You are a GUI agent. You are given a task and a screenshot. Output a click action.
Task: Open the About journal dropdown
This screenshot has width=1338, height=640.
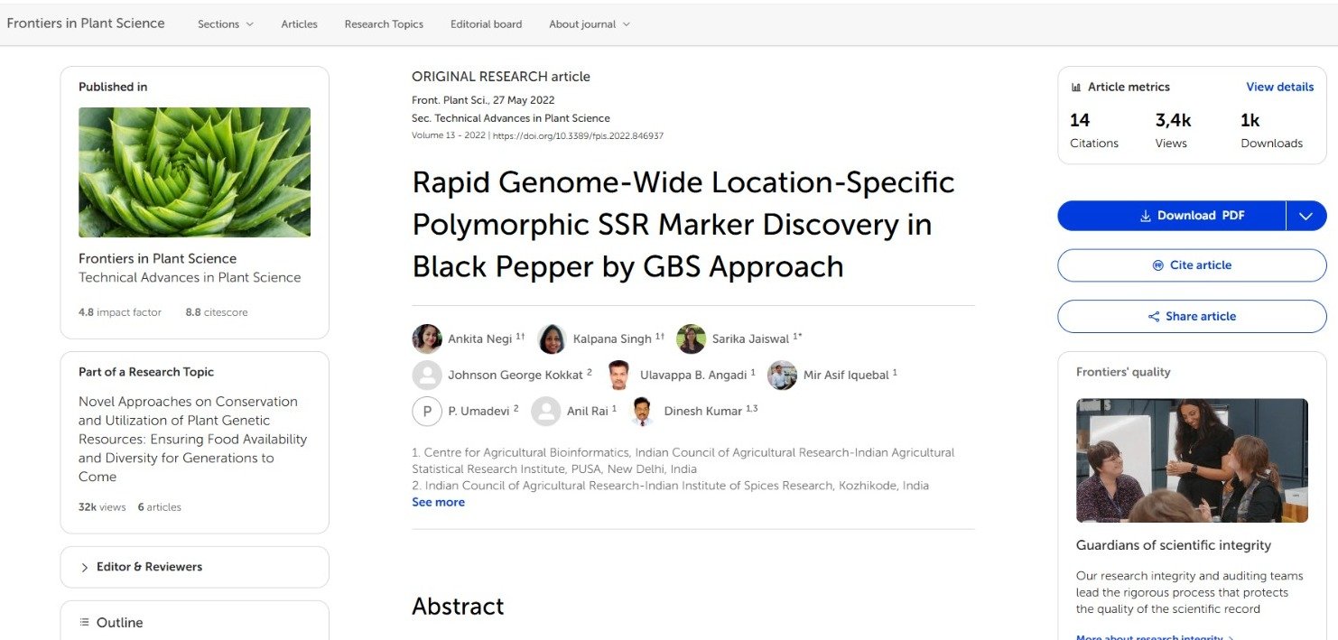coord(589,24)
